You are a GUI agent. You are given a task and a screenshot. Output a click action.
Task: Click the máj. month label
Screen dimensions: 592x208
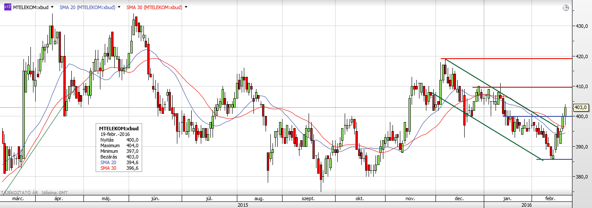[x=106, y=198]
